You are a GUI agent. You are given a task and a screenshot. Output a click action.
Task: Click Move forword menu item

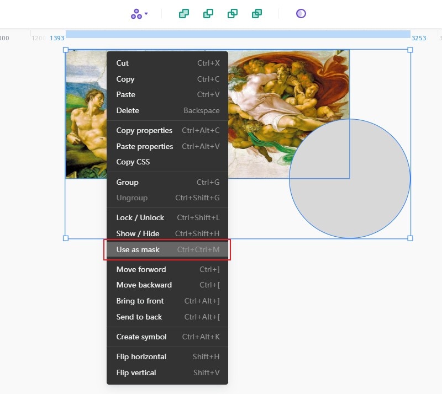coord(167,269)
